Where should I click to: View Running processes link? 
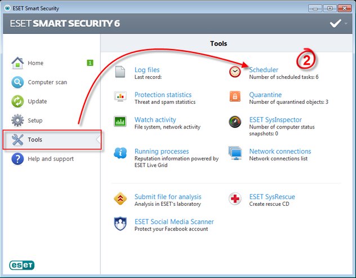162,151
